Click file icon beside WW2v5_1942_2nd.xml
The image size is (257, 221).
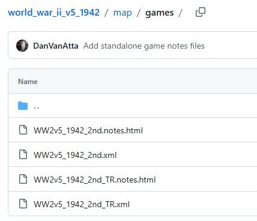coord(23,154)
